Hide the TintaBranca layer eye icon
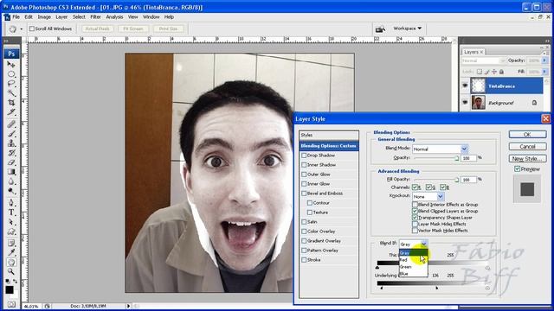This screenshot has width=554, height=311. tap(465, 86)
